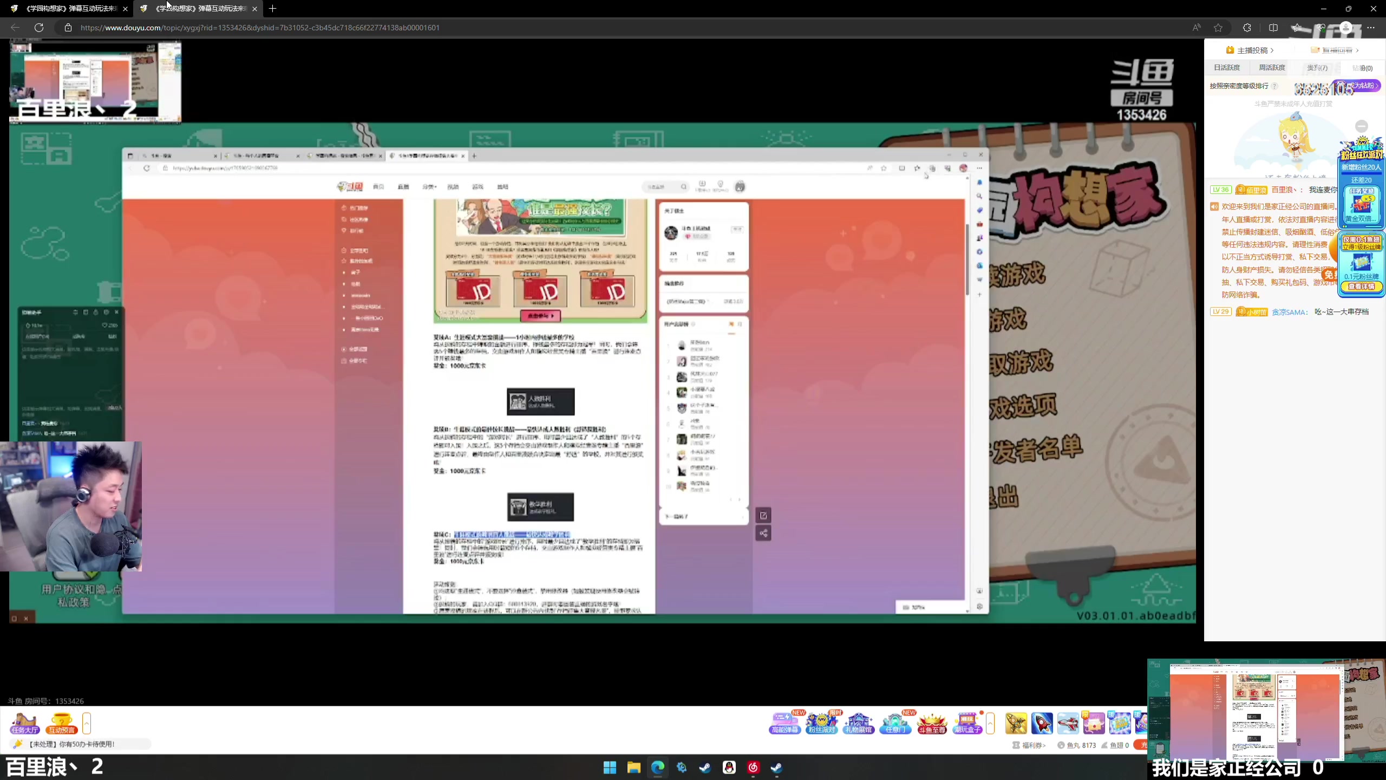The height and width of the screenshot is (780, 1386).
Task: Click the LV 29 level badge
Action: 1220,311
